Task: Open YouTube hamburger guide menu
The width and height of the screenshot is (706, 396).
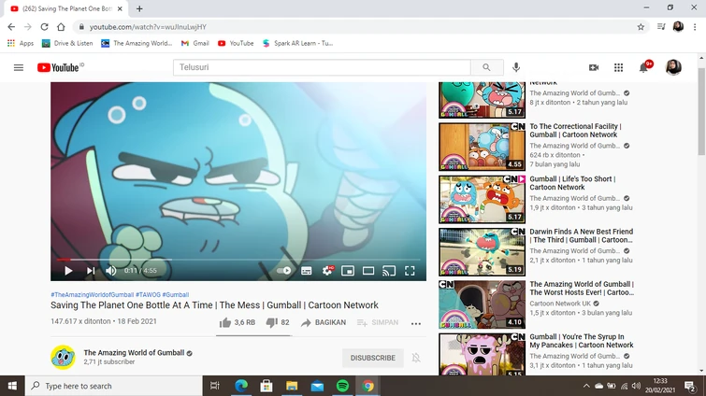Action: (19, 67)
